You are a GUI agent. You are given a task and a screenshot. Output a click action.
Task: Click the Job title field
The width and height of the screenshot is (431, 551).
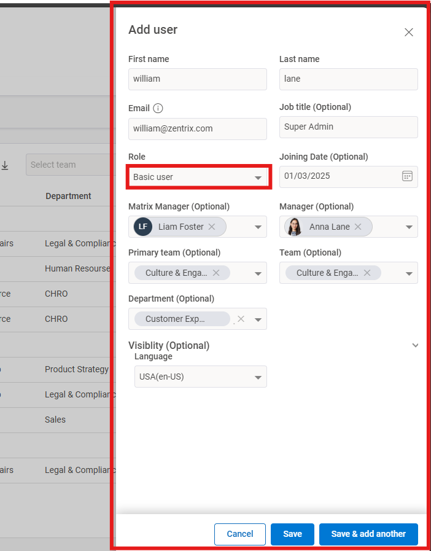[x=349, y=127]
